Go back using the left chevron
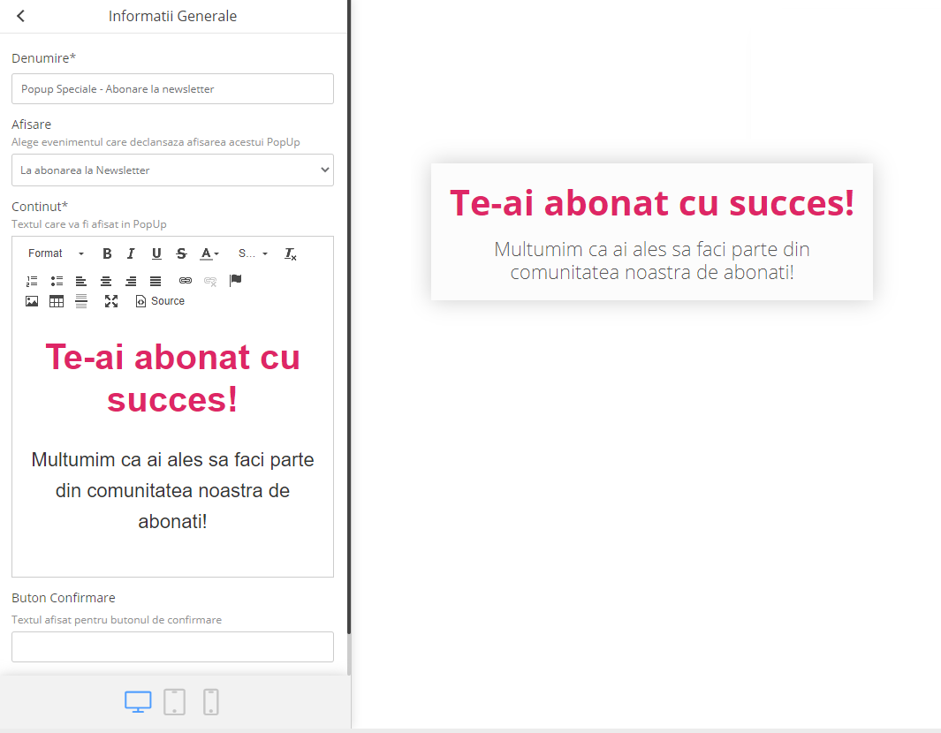The image size is (941, 733). pyautogui.click(x=21, y=16)
